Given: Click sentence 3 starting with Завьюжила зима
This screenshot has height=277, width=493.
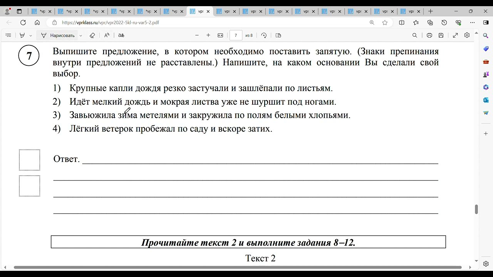Looking at the screenshot, I should [210, 115].
